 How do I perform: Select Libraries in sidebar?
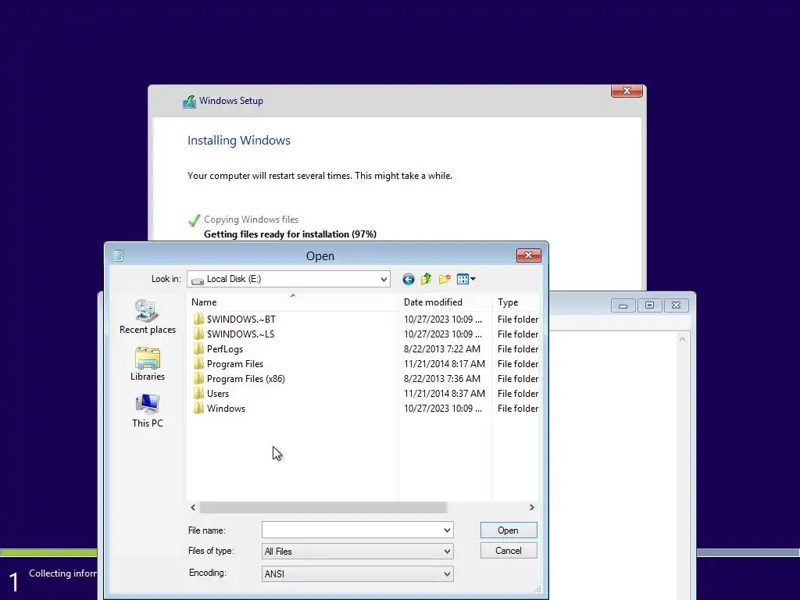pos(148,364)
